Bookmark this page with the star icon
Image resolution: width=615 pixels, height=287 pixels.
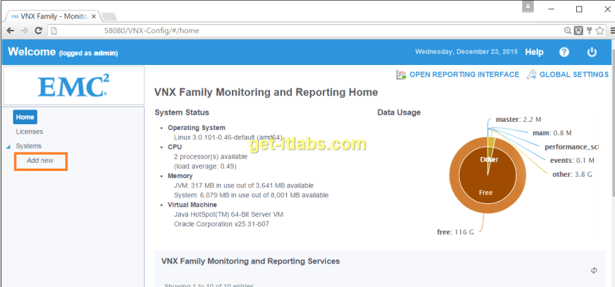tap(600, 31)
